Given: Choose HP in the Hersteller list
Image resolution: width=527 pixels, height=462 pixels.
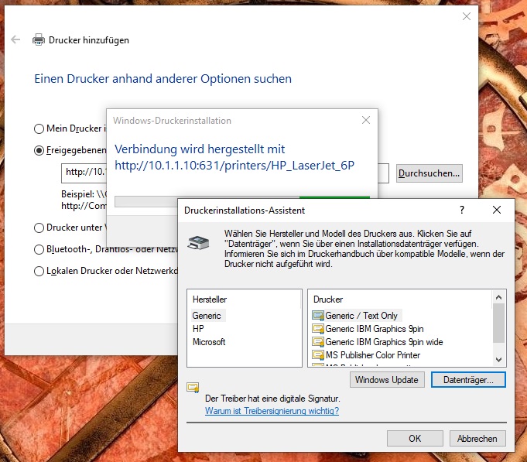Looking at the screenshot, I should (x=198, y=328).
